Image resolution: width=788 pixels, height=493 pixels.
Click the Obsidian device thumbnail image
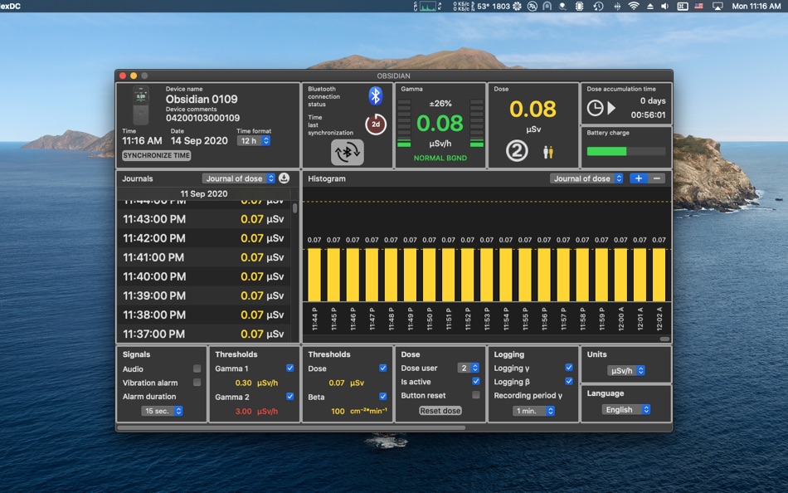click(x=141, y=105)
